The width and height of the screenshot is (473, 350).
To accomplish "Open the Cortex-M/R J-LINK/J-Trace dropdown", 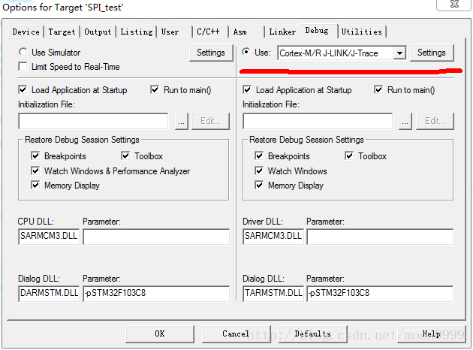I will [x=399, y=53].
